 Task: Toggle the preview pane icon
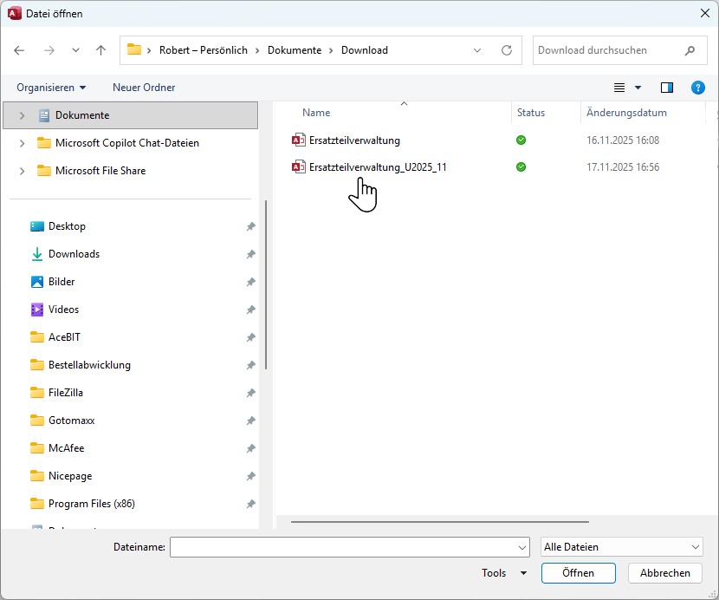666,88
